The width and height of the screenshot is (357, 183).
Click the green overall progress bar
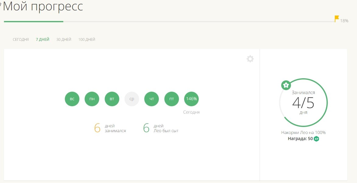[33, 22]
